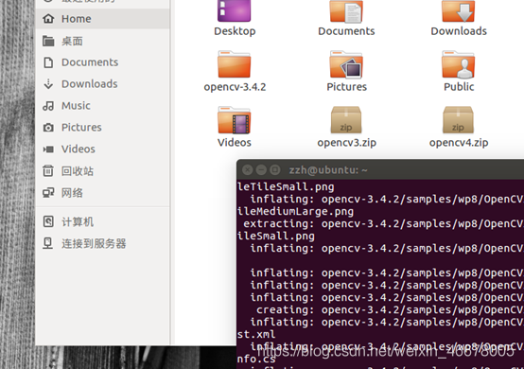The width and height of the screenshot is (524, 369).
Task: Open the Documents folder icon in grid
Action: click(346, 10)
